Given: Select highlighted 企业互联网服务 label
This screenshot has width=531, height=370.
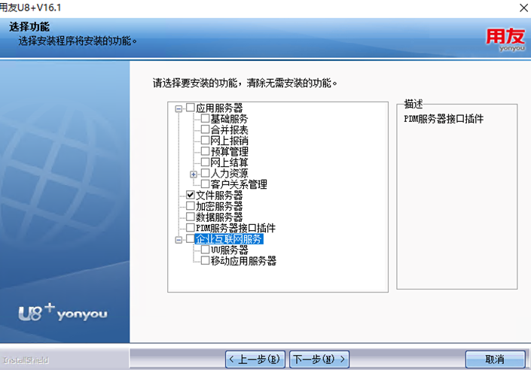Looking at the screenshot, I should coord(229,239).
